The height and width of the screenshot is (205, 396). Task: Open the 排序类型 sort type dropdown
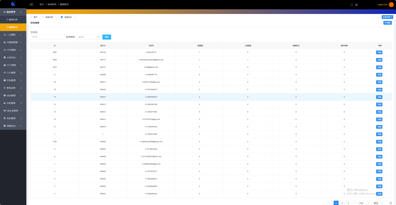pyautogui.click(x=89, y=37)
